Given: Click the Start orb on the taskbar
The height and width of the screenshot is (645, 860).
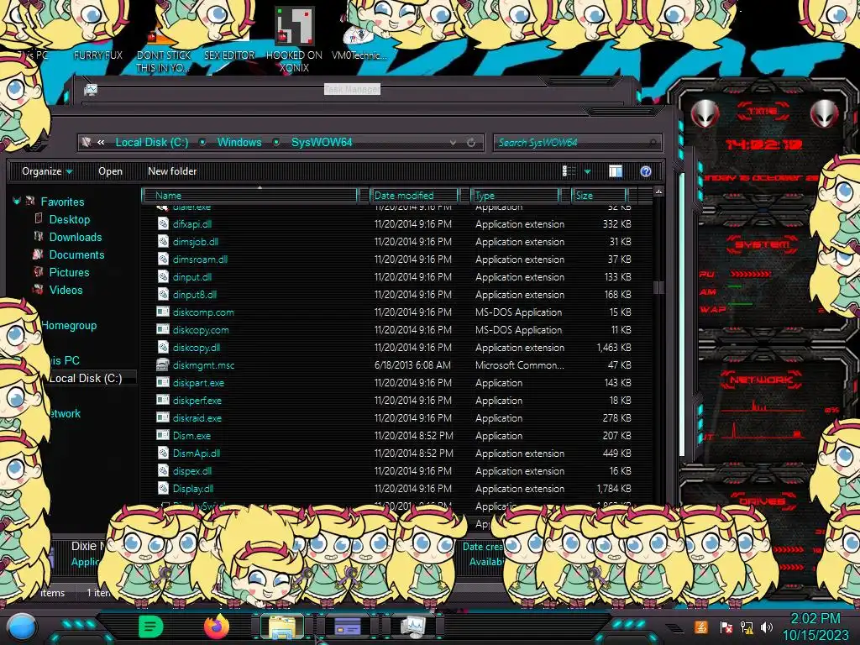Looking at the screenshot, I should click(22, 627).
